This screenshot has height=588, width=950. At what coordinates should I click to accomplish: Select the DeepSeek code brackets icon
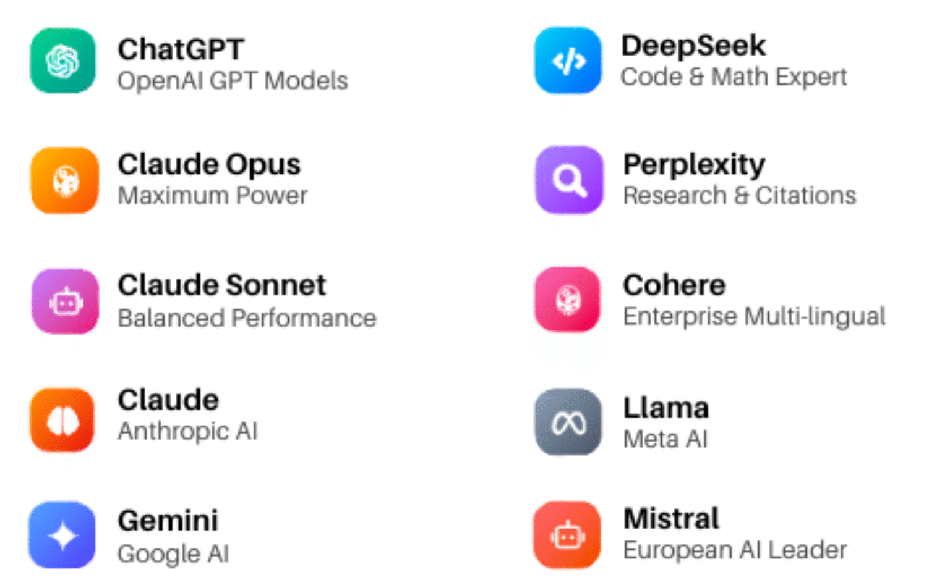[x=568, y=61]
